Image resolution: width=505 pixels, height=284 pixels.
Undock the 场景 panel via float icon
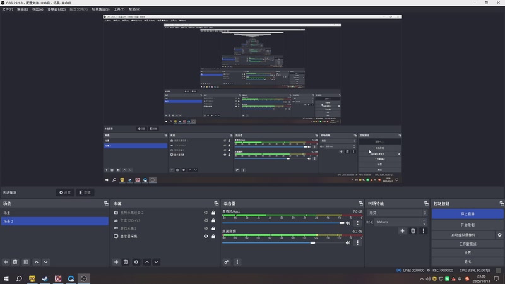[x=106, y=203]
